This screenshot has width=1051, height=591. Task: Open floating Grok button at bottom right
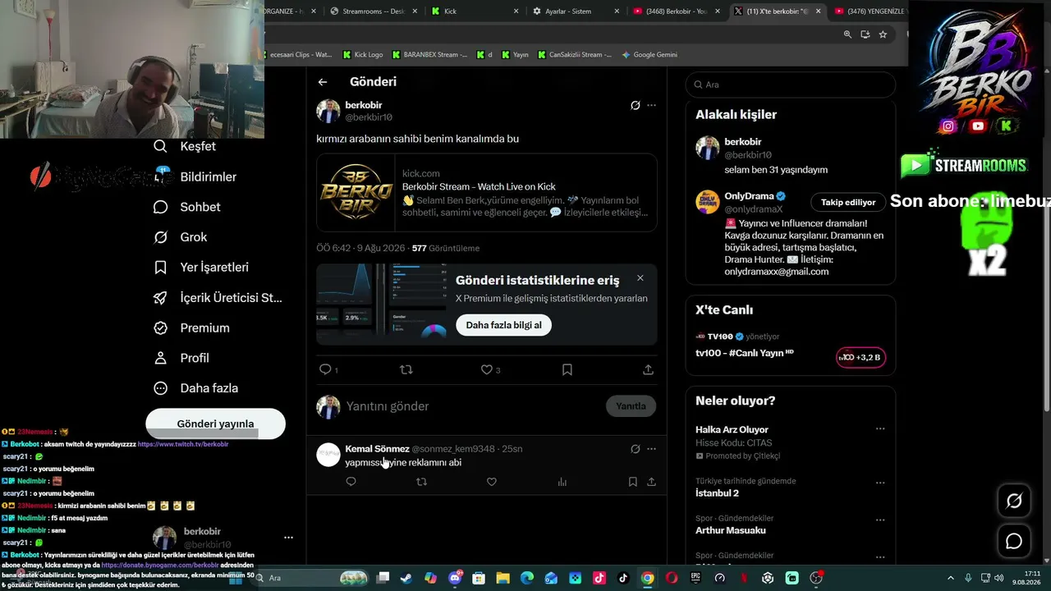click(x=1014, y=501)
